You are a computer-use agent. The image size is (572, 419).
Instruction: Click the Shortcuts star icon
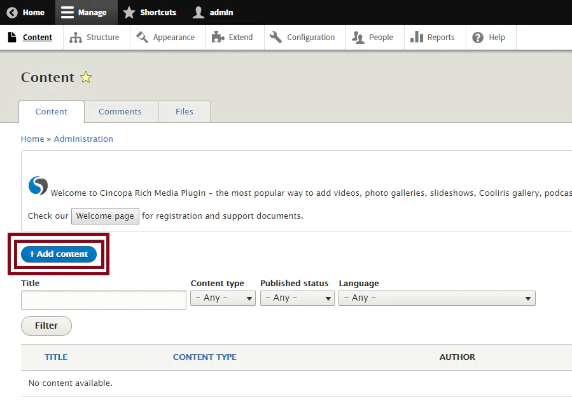coord(129,13)
